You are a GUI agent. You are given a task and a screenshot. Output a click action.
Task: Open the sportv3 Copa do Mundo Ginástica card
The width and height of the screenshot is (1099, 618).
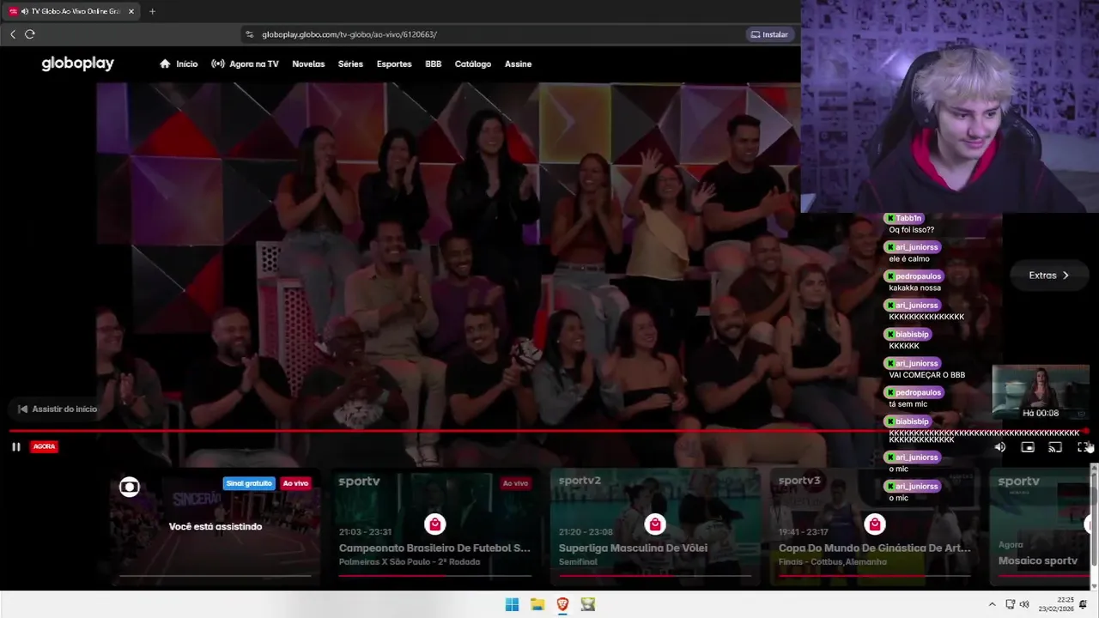click(x=874, y=525)
